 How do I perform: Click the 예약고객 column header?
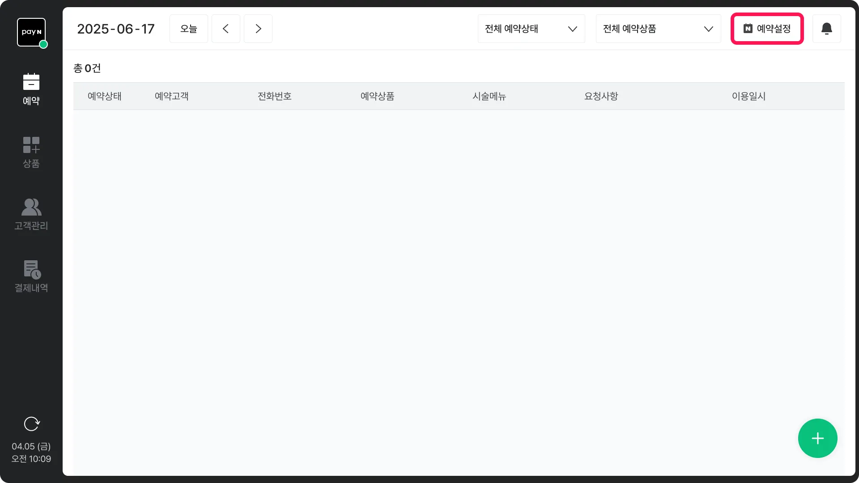171,96
